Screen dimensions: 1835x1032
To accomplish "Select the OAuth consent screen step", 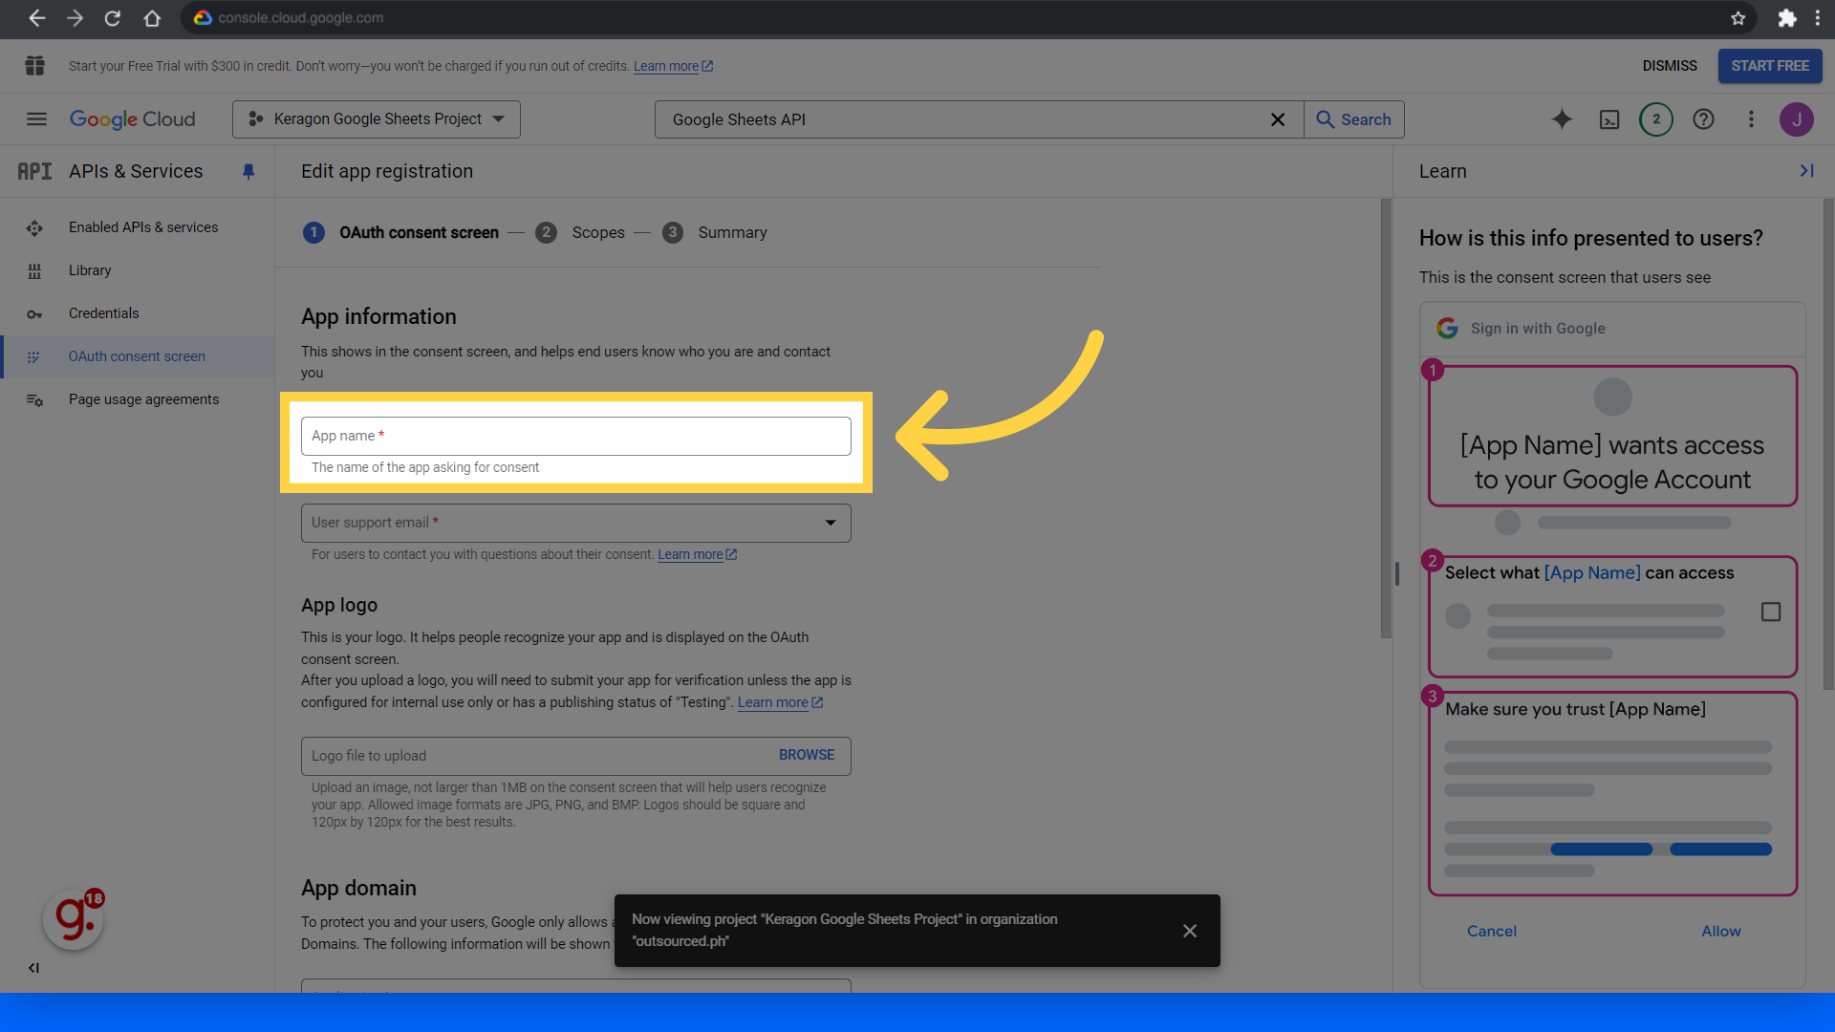I will (x=401, y=233).
